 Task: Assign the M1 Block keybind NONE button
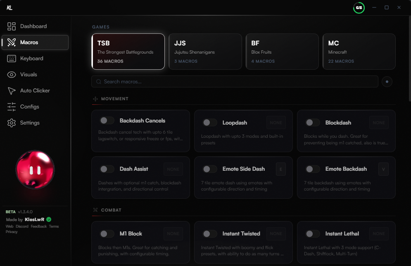(173, 233)
